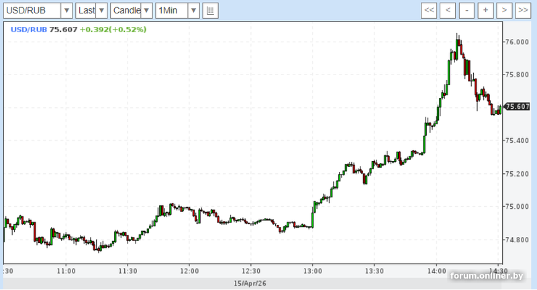The image size is (537, 290).
Task: Click the 75.607 current price tag
Action: tap(518, 107)
